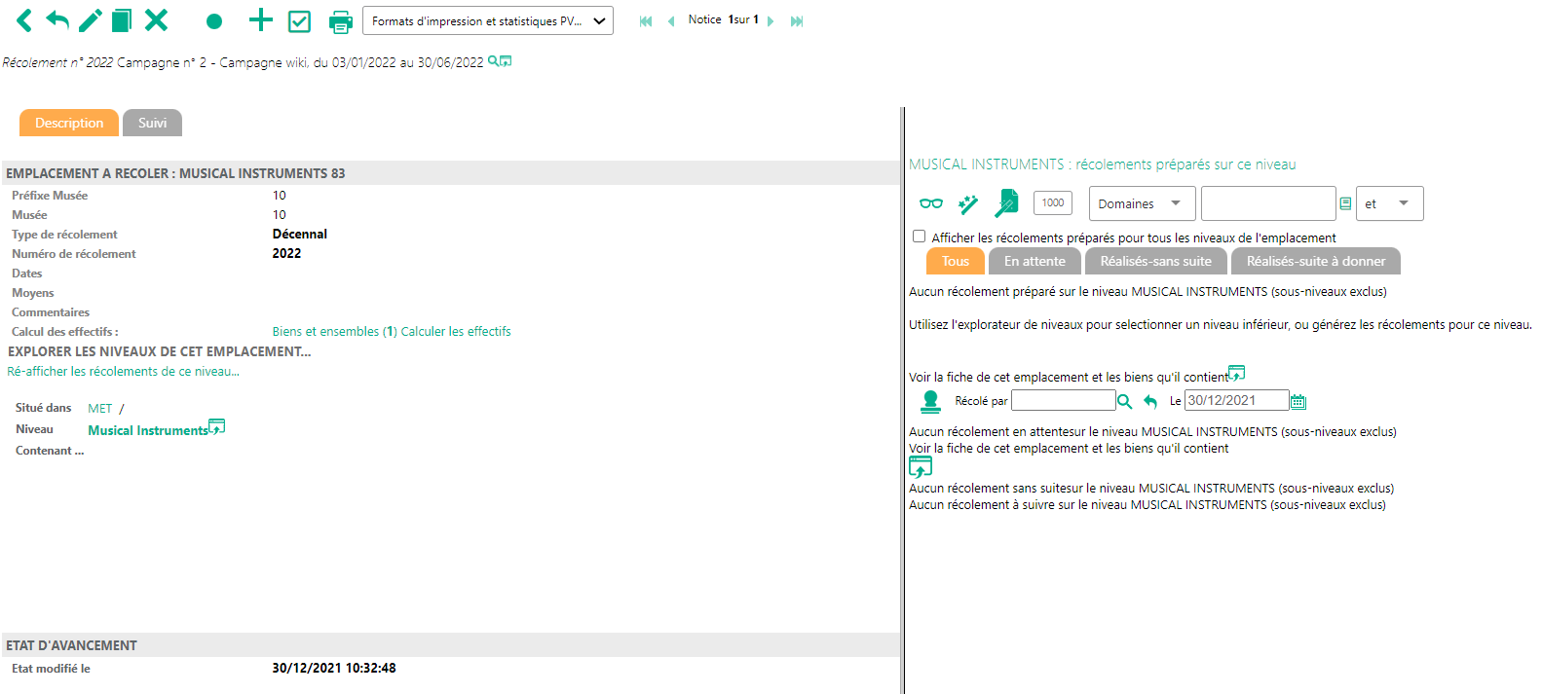The image size is (1542, 694).
Task: Open calendar picker next to date 30/12/2021
Action: pos(1298,401)
